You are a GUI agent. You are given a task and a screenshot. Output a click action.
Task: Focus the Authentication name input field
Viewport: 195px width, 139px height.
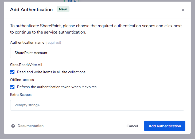97,53
